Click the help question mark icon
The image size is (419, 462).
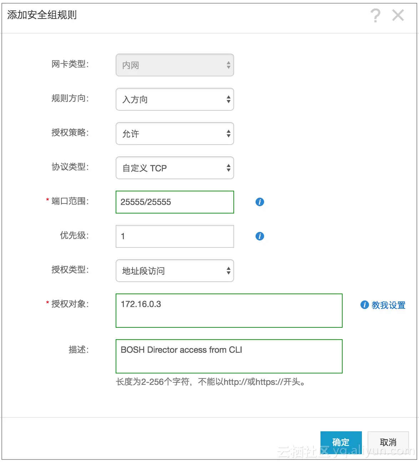[375, 16]
